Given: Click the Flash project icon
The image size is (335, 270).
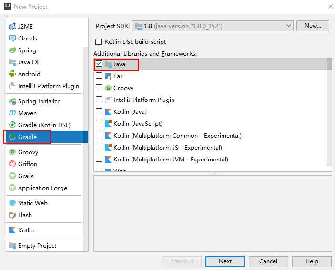Looking at the screenshot, I should click(x=12, y=215).
